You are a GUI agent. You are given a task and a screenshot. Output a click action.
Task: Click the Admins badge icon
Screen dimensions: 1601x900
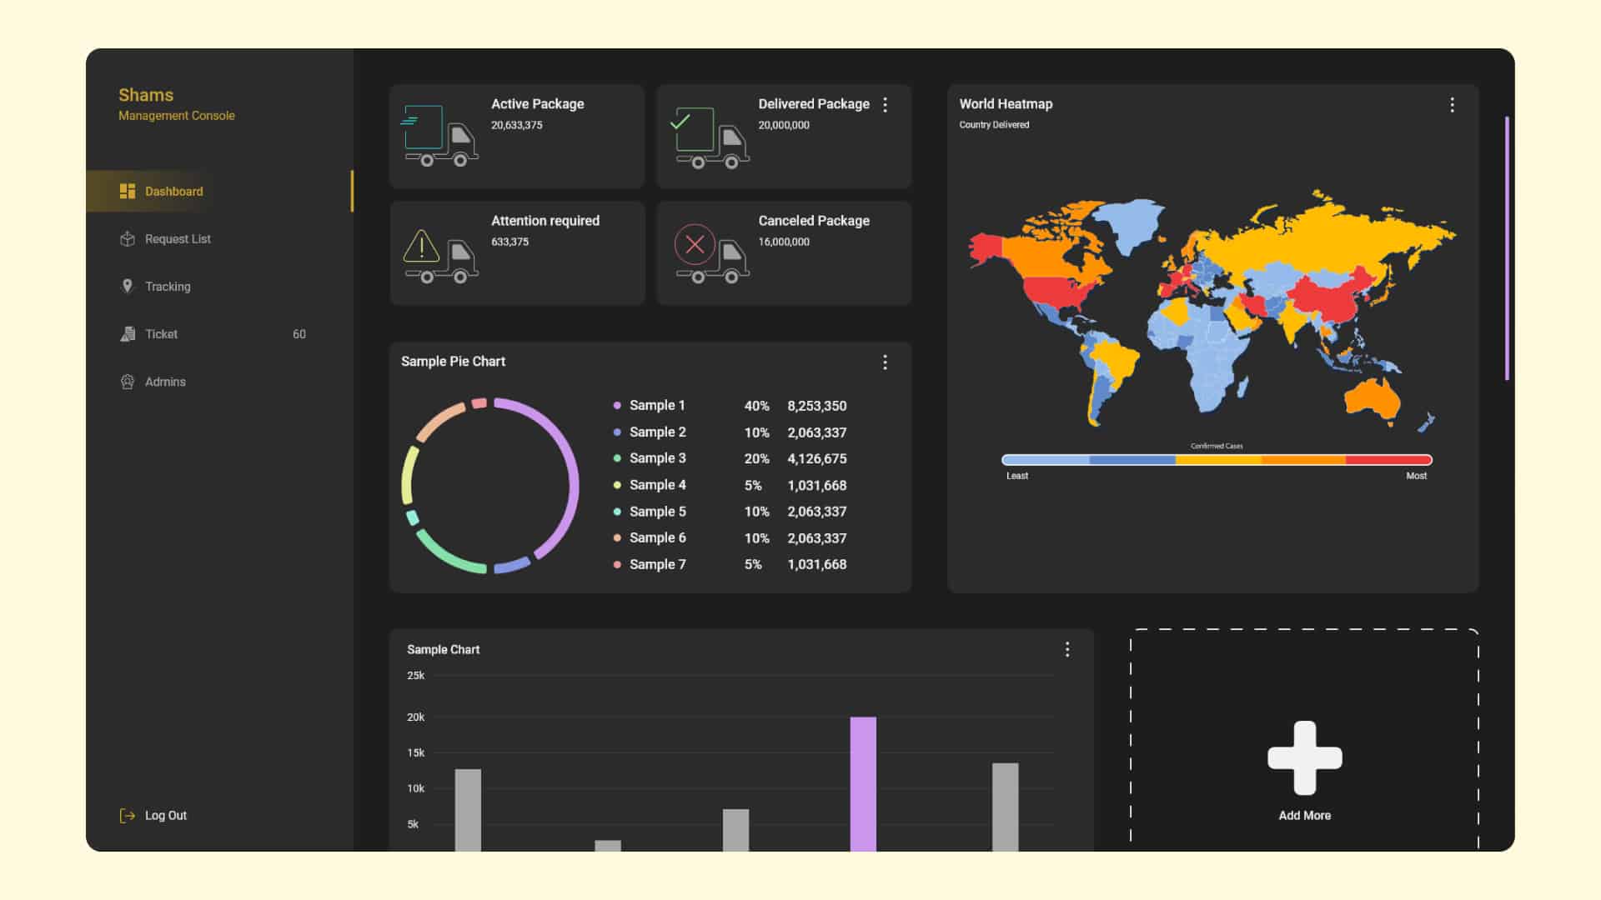127,382
